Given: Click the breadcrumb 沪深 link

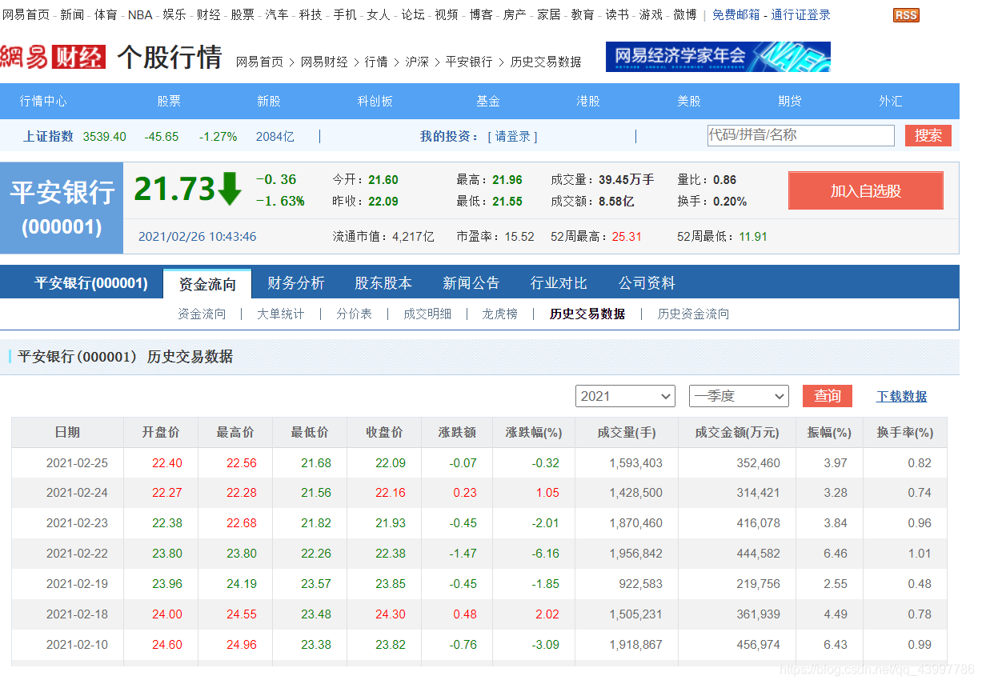Looking at the screenshot, I should pyautogui.click(x=417, y=62).
